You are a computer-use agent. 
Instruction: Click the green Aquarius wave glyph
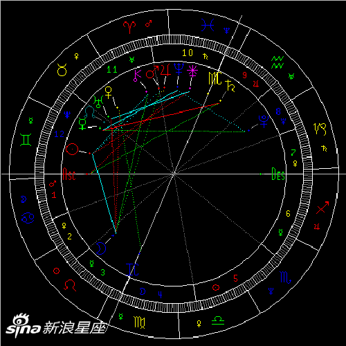277,62
